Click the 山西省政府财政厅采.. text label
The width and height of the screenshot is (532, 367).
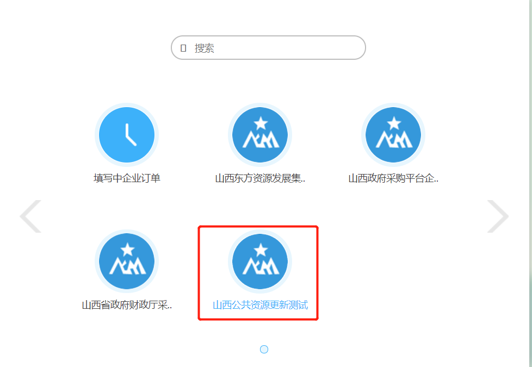127,305
